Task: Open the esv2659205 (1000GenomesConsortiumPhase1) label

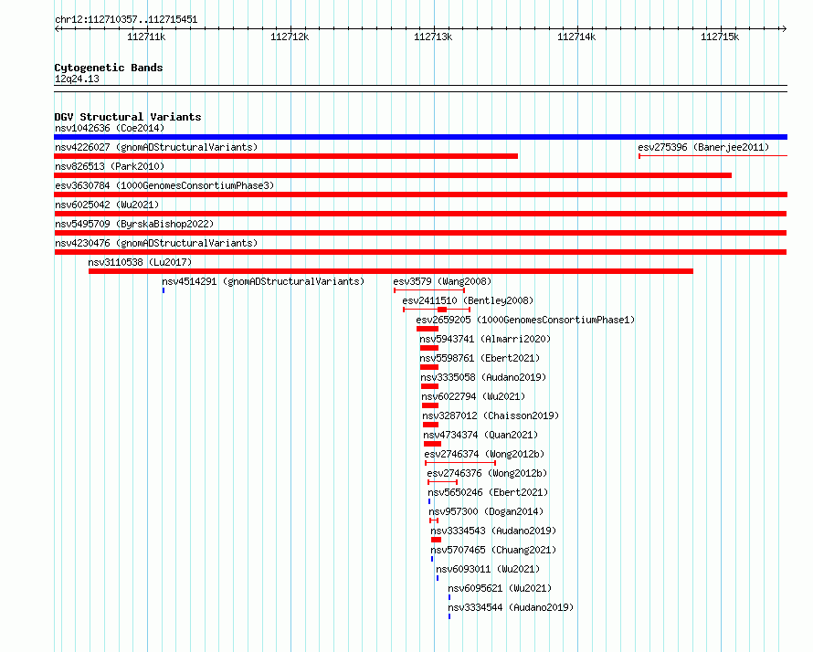Action: coord(525,320)
